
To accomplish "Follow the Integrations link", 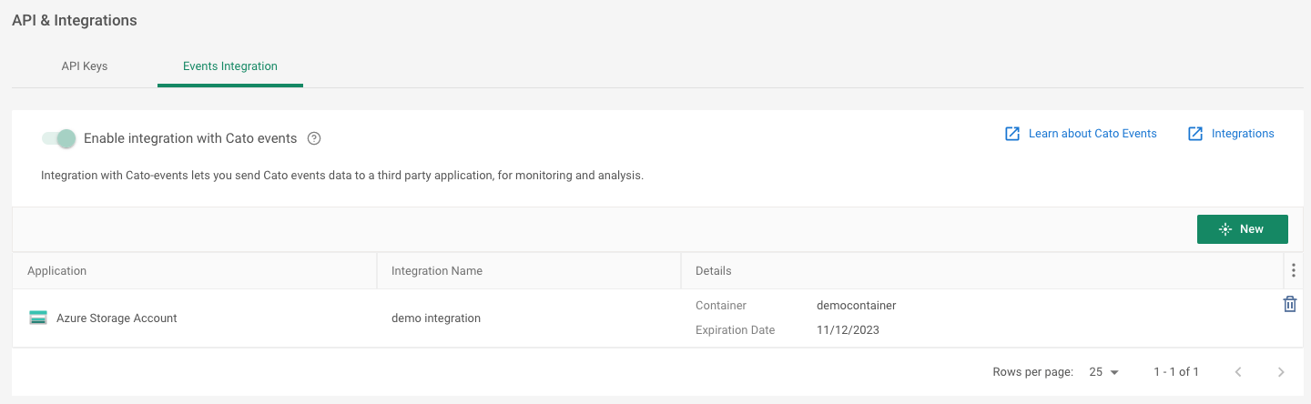I will pyautogui.click(x=1242, y=134).
